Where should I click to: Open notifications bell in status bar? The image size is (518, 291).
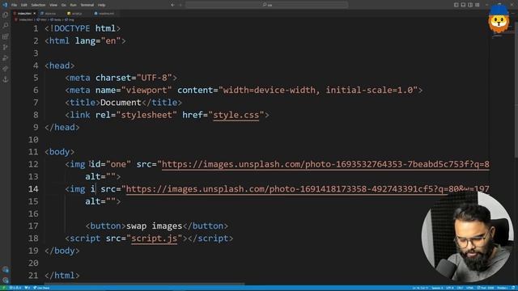tap(513, 288)
